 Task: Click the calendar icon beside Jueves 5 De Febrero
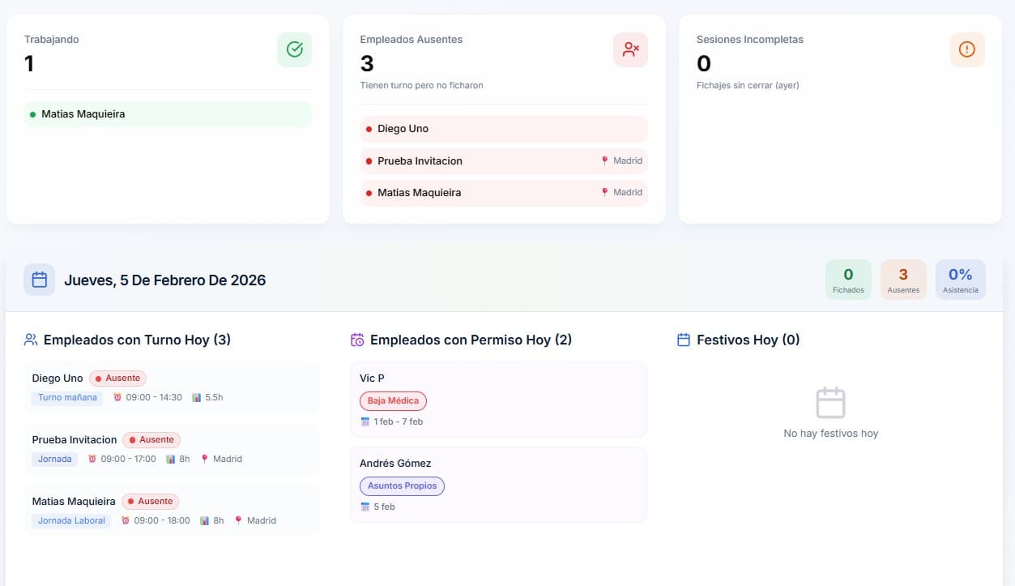pyautogui.click(x=39, y=279)
